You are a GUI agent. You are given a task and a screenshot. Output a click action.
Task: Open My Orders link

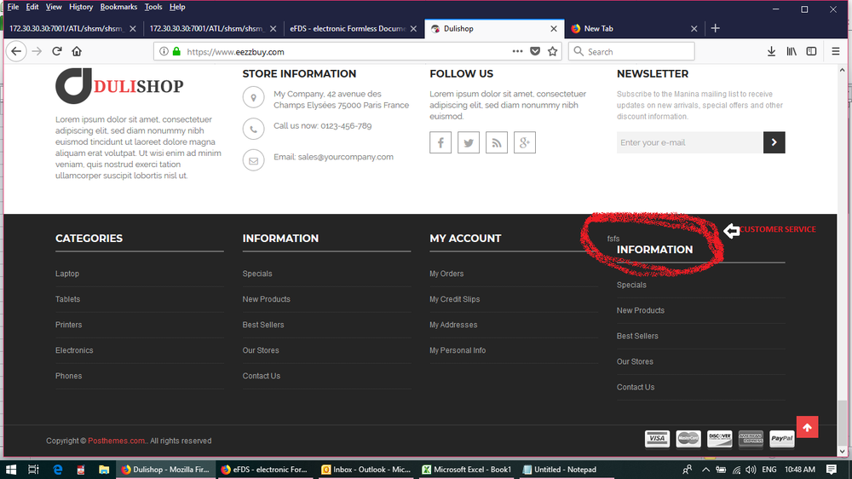pos(446,274)
